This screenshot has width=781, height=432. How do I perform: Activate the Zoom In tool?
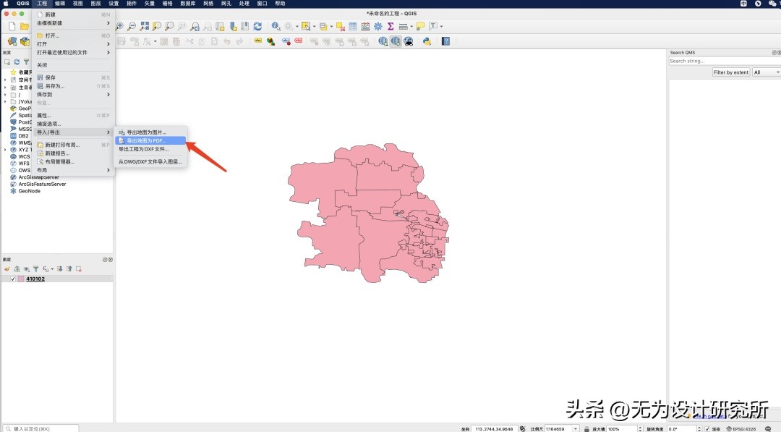(x=121, y=27)
